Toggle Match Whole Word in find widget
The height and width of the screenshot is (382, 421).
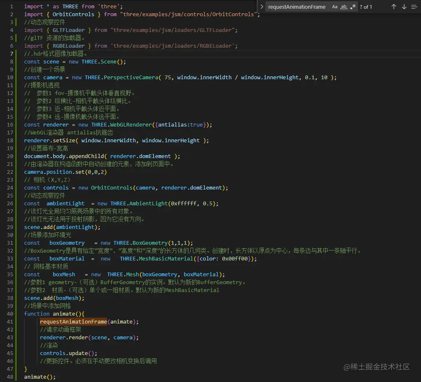pyautogui.click(x=344, y=7)
